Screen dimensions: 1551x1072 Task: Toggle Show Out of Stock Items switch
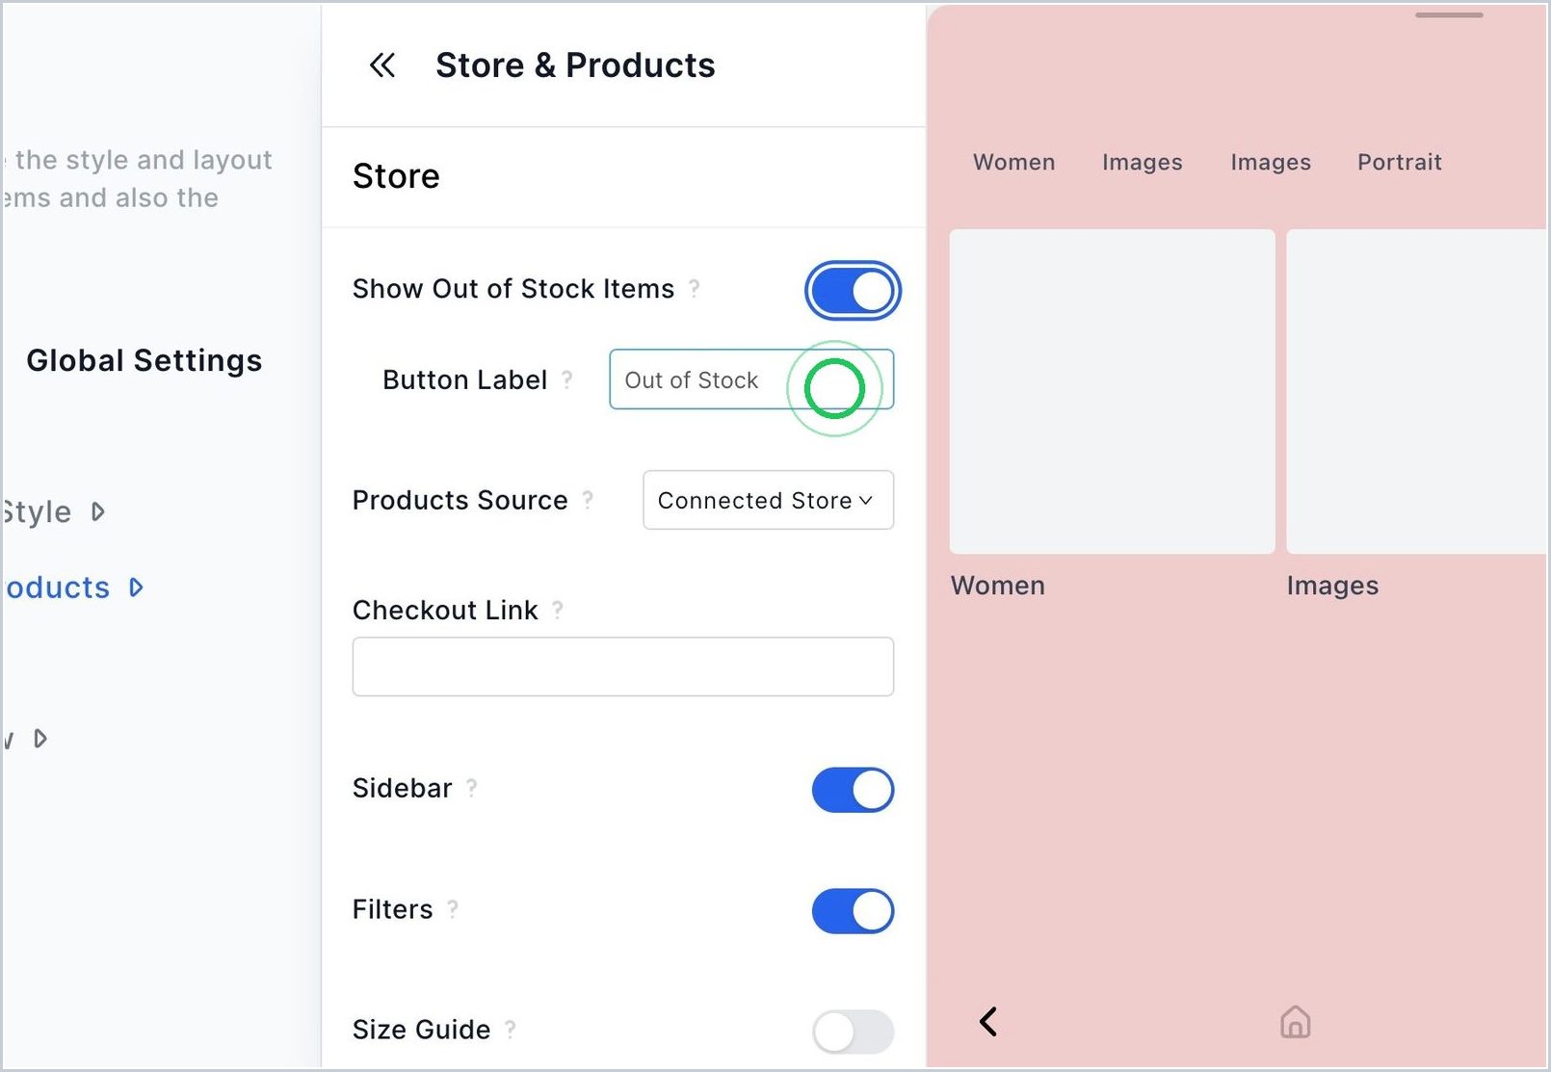click(853, 290)
